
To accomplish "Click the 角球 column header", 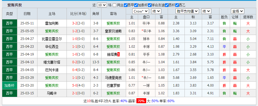I will pos(96,14).
